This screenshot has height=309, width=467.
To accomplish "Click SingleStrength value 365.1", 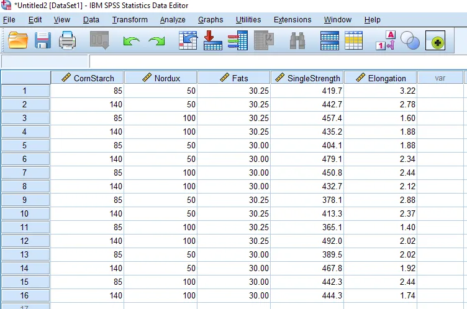I will click(x=307, y=227).
